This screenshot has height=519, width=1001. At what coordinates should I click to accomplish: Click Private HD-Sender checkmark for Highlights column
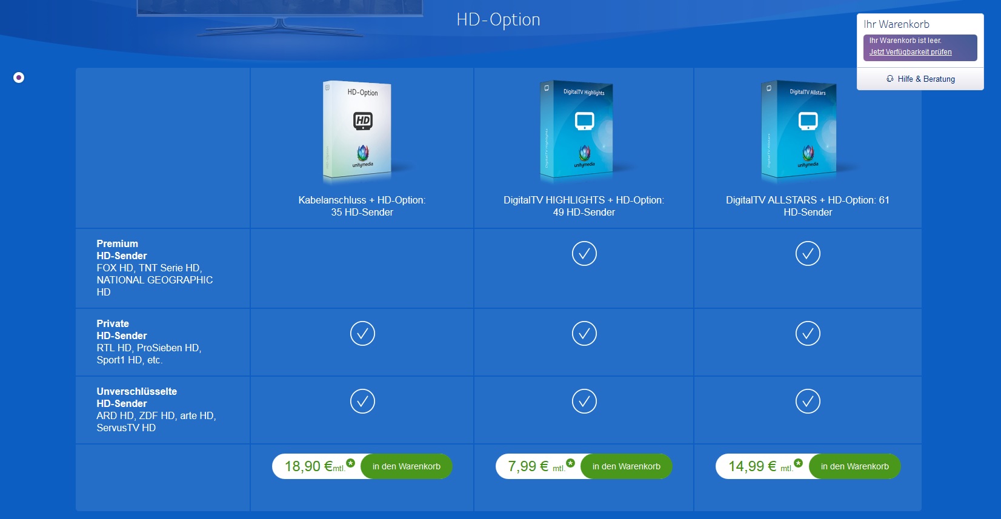(584, 334)
